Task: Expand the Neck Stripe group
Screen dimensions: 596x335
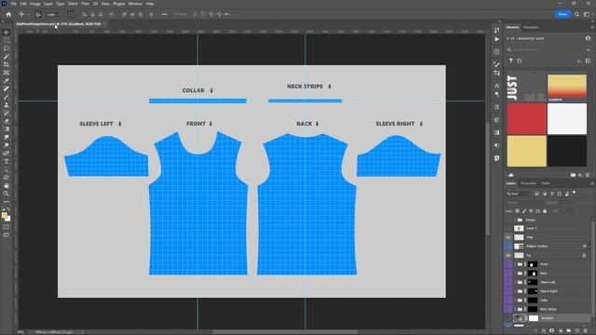Action: [515, 309]
